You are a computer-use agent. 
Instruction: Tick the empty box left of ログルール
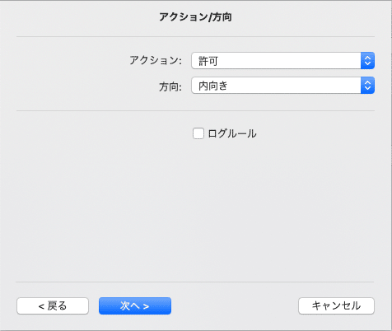(198, 133)
